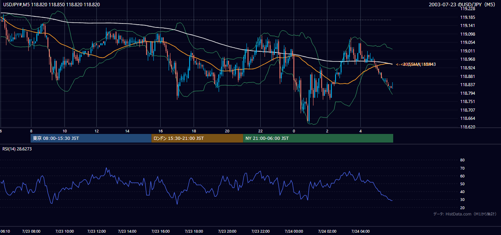Click hour marker 14 under price chart
Image resolution: width=501 pixels, height=235 pixels.
point(127,131)
